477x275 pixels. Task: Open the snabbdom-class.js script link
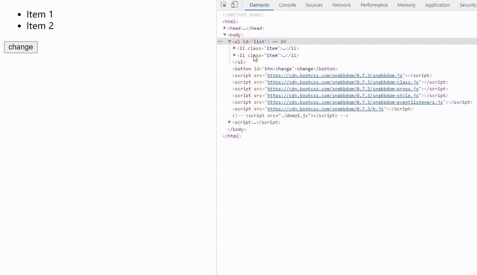343,82
